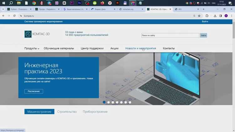Open Adobe Audition from taskbar
Viewport: 235px width, 132px height.
pyautogui.click(x=80, y=3)
